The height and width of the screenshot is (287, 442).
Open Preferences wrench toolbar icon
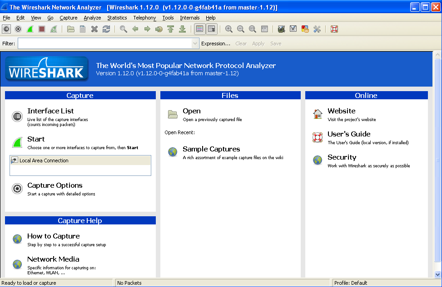coord(317,29)
